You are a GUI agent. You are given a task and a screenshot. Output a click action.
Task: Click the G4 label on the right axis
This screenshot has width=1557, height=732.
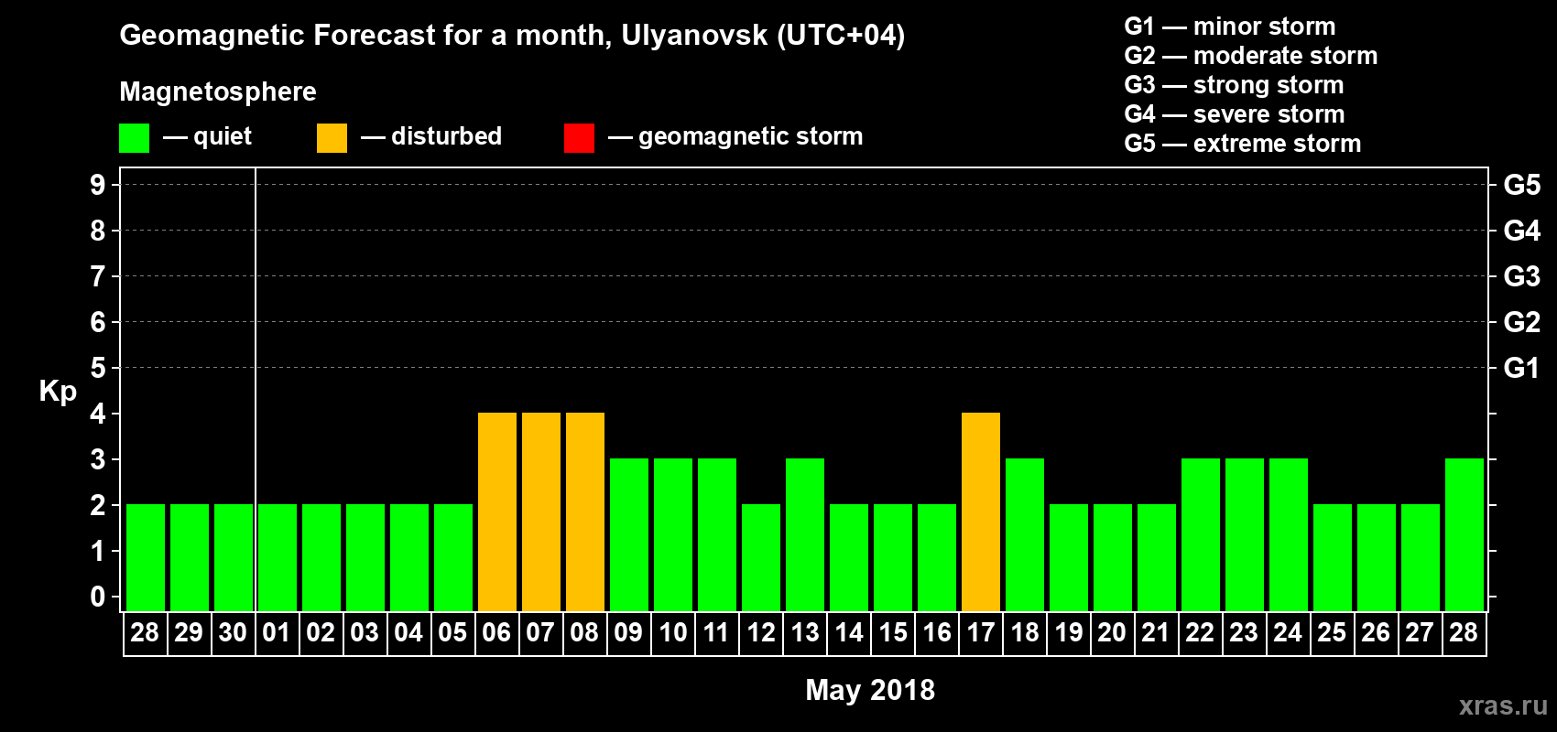(x=1522, y=231)
